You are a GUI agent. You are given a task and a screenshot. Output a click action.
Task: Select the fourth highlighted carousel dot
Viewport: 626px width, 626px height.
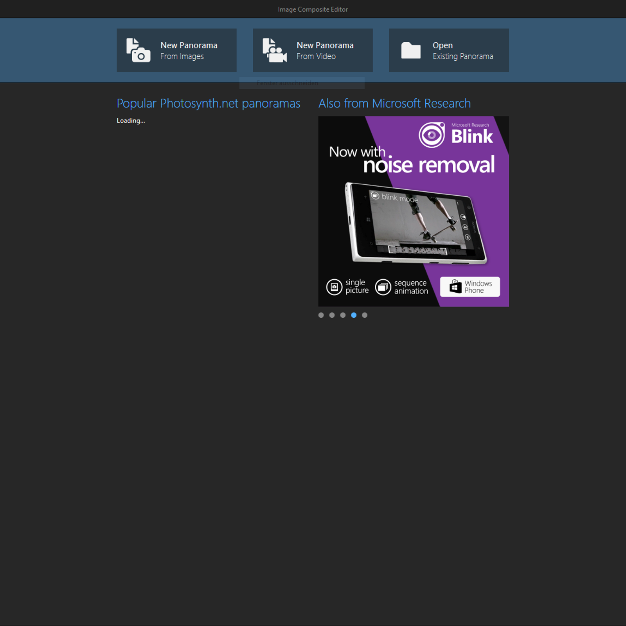354,315
